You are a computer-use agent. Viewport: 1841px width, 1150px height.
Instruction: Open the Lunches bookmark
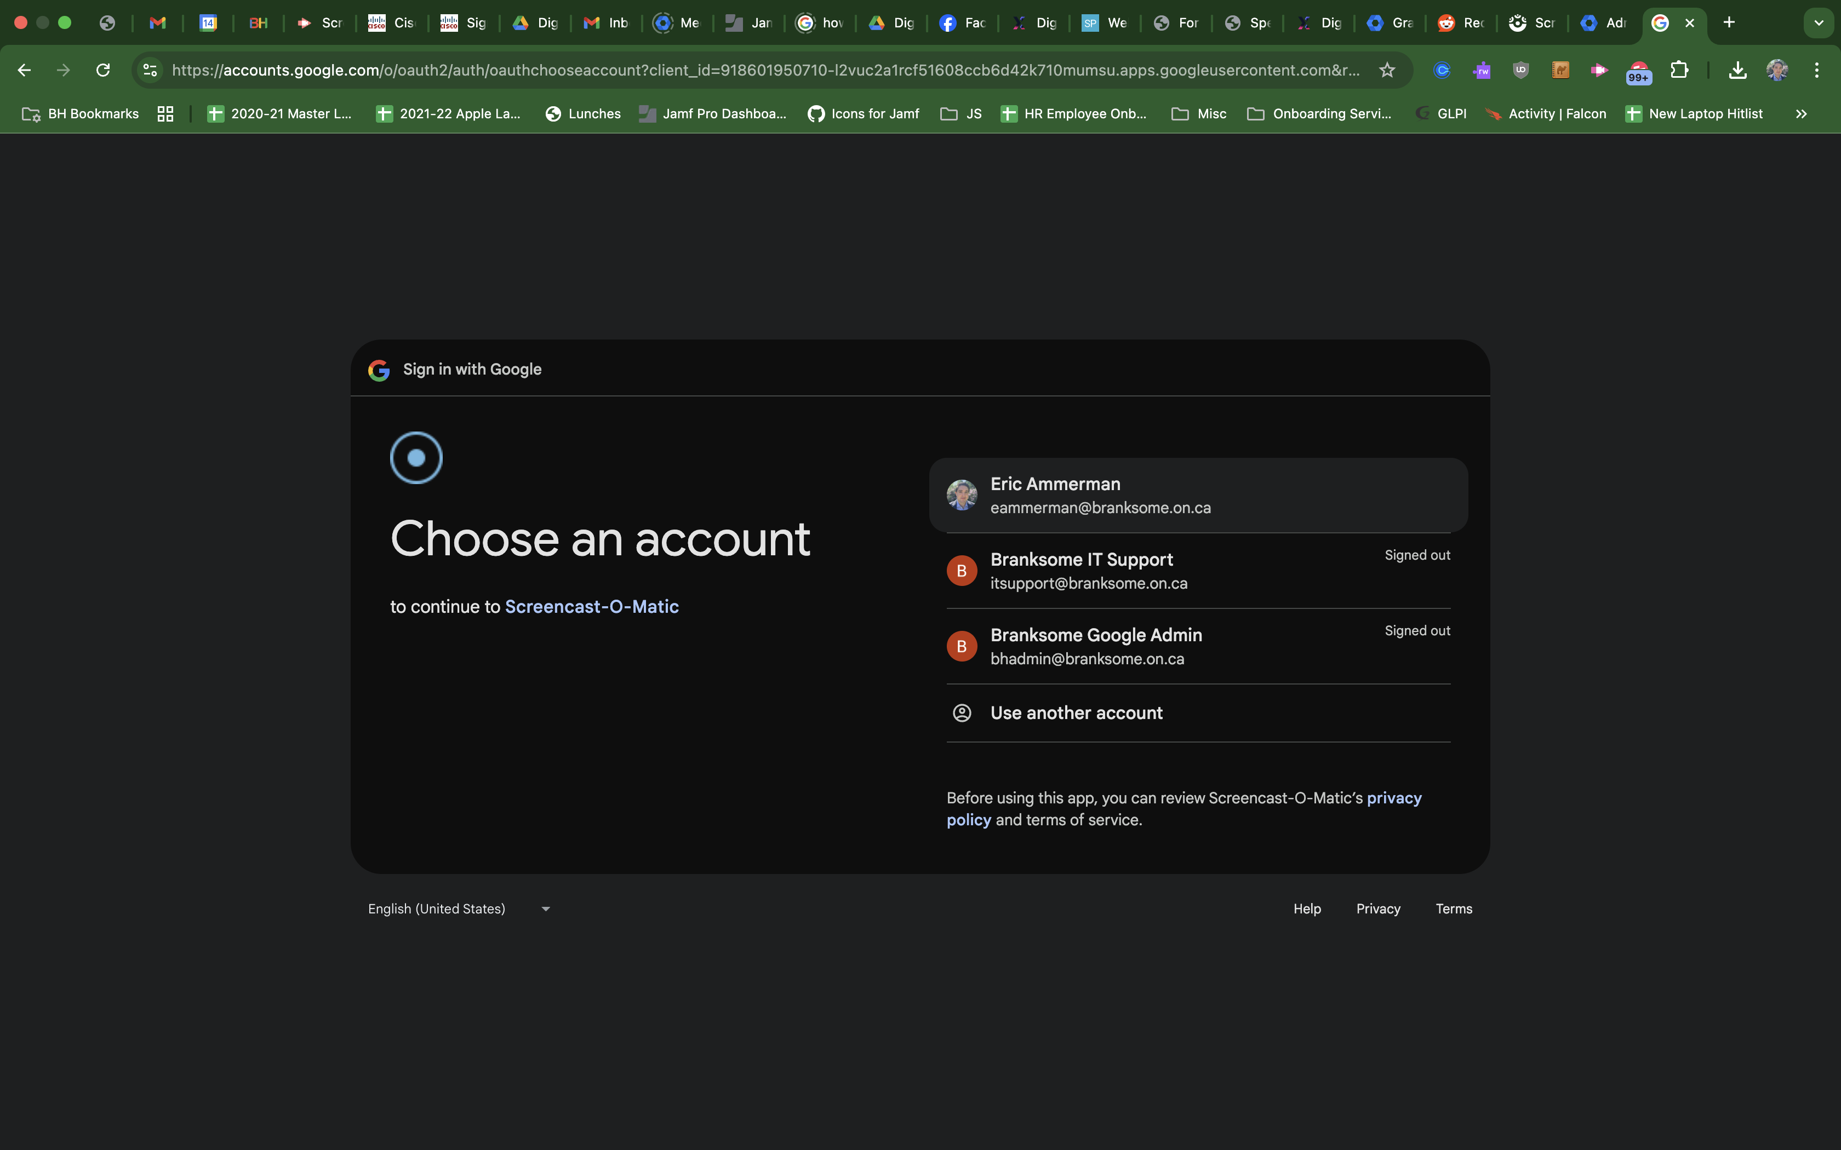tap(584, 113)
